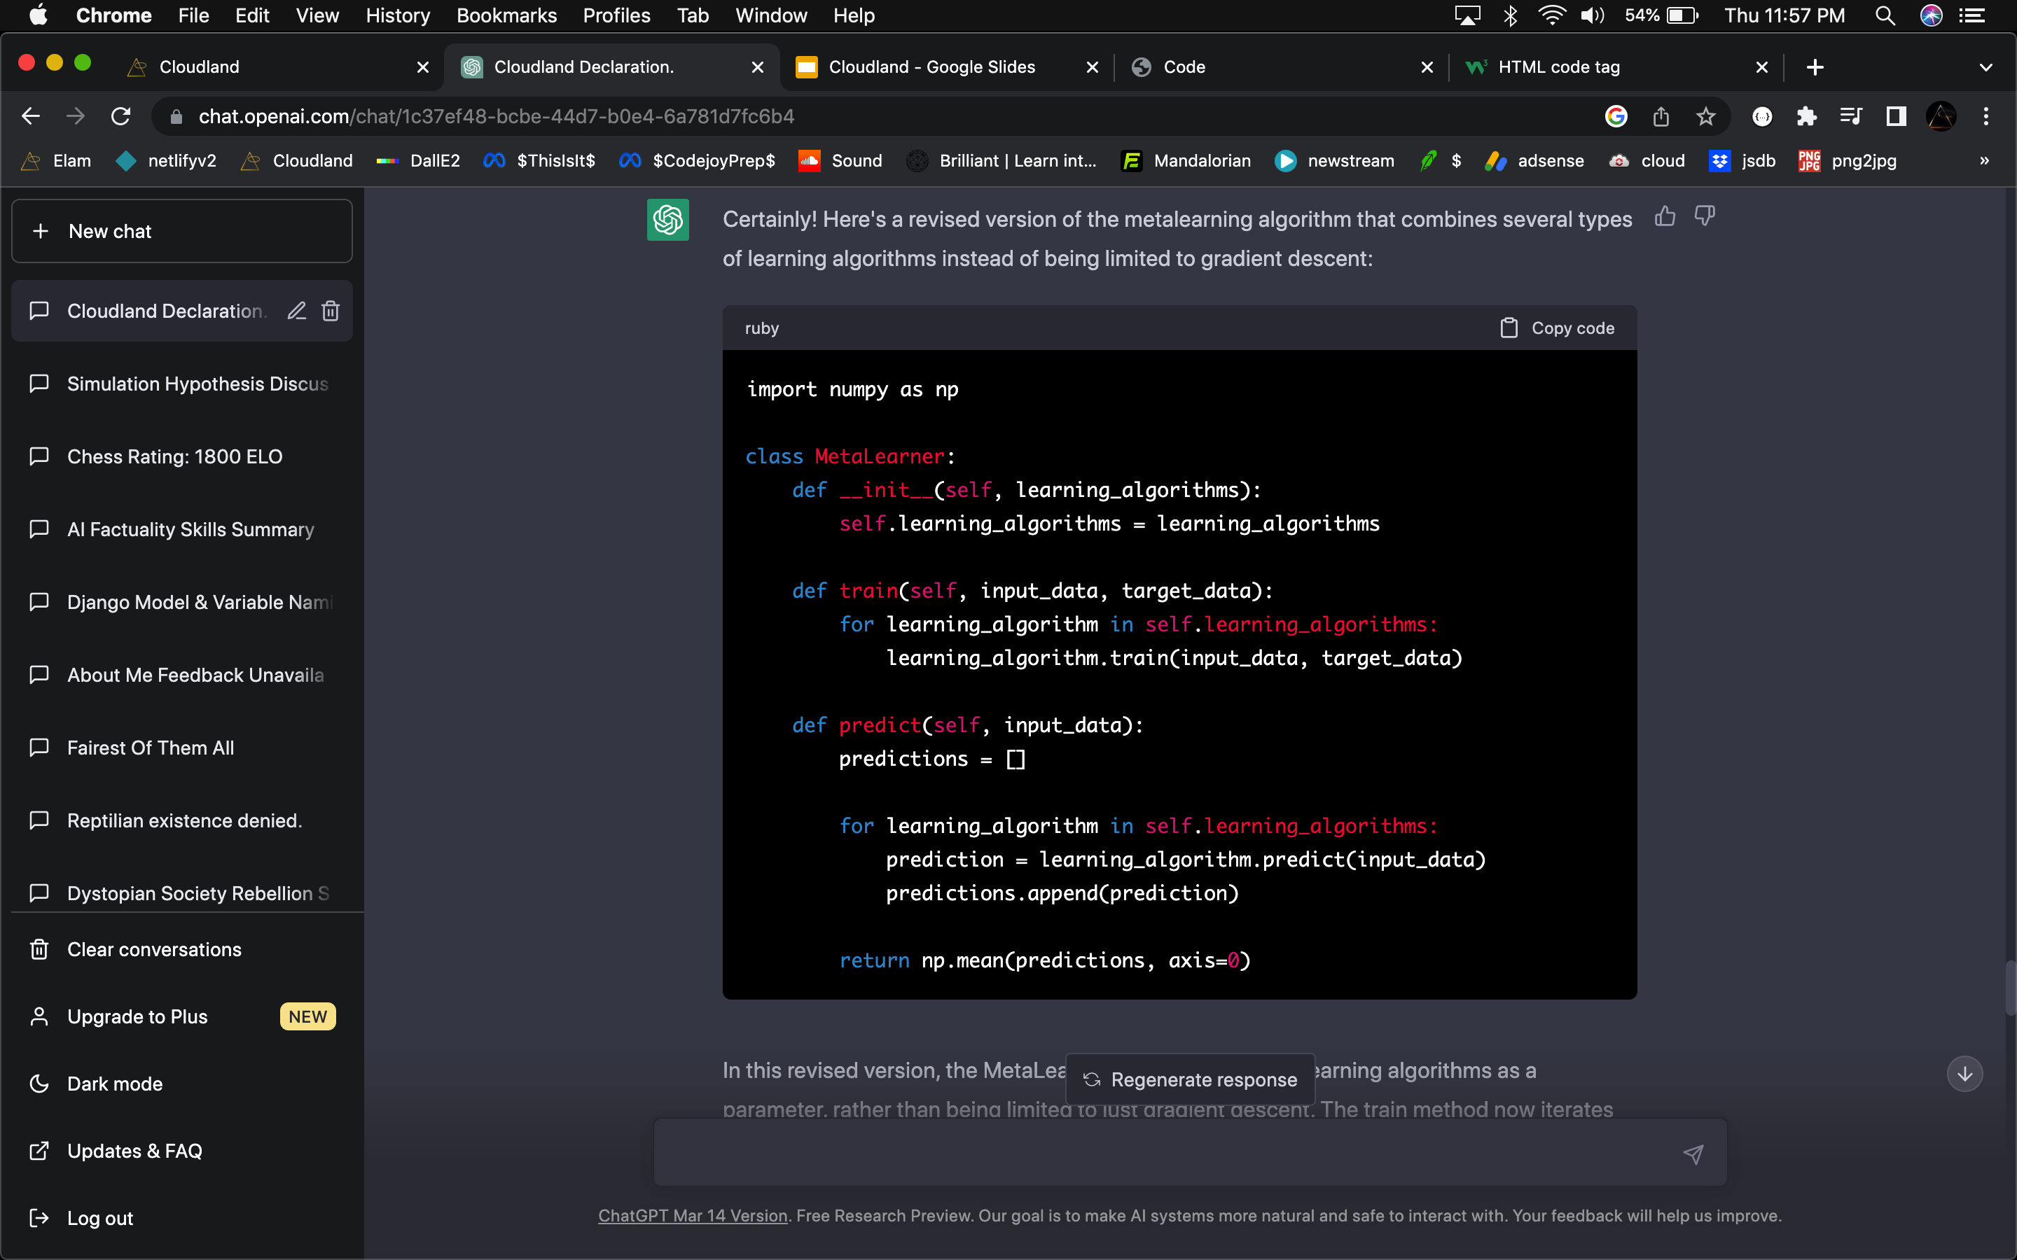Open the netlifyv2 bookmark
The height and width of the screenshot is (1260, 2017).
pyautogui.click(x=166, y=161)
